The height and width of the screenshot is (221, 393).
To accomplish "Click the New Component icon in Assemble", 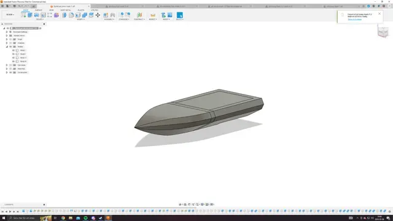I will 106,15.
